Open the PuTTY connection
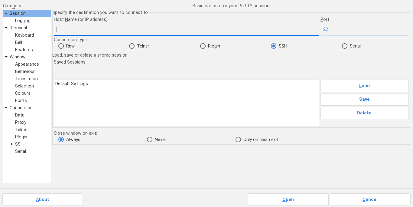The height and width of the screenshot is (207, 413). [288, 199]
